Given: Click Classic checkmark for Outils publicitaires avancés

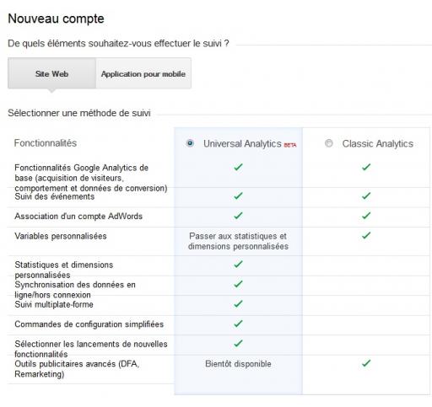Looking at the screenshot, I should click(x=366, y=363).
